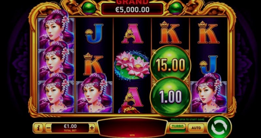Click the green orb showing 1.00
The height and width of the screenshot is (138, 261).
point(170,96)
